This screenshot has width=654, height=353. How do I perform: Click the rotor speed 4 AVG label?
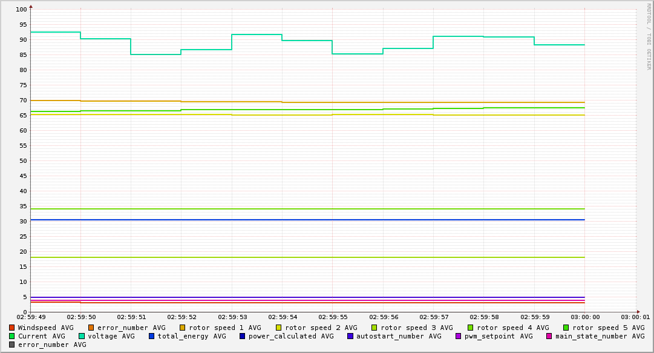tap(512, 328)
